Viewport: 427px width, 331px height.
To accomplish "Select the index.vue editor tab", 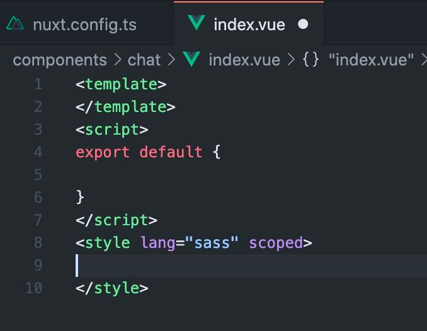I will coord(249,25).
